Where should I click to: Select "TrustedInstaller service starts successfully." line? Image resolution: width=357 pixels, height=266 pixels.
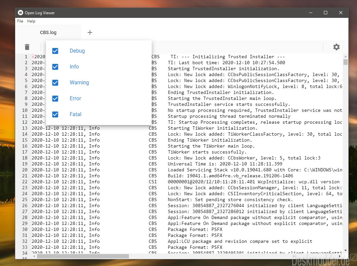click(229, 104)
